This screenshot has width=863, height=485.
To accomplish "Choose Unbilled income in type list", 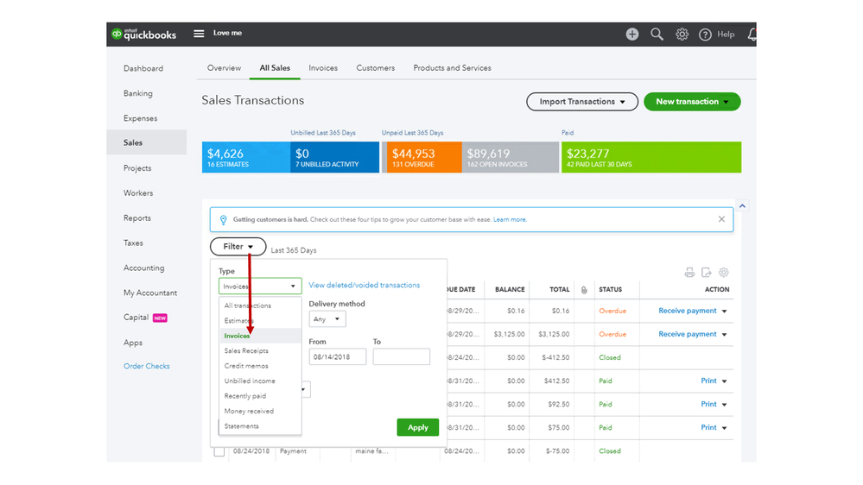I will pos(260,381).
